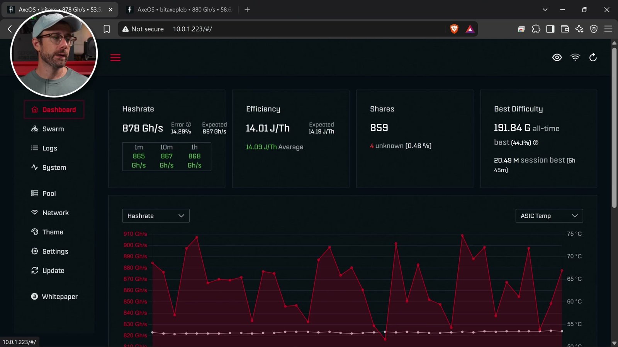Click the scrollbar down arrow

(x=614, y=343)
